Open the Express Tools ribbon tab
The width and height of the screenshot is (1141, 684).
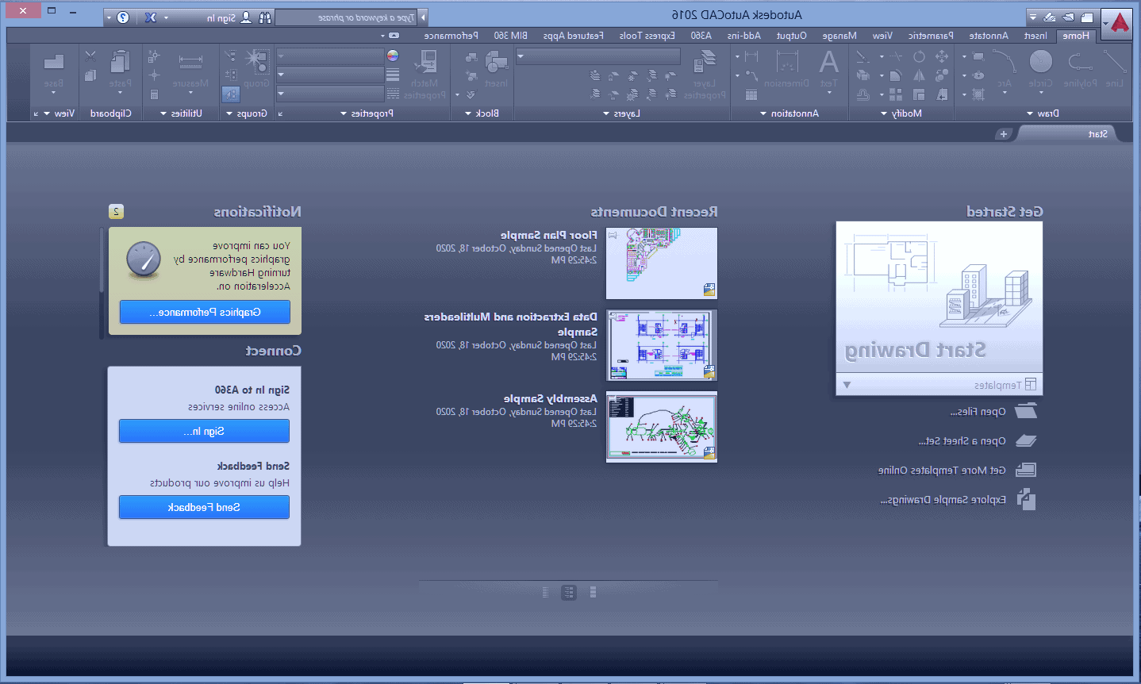[x=647, y=36]
